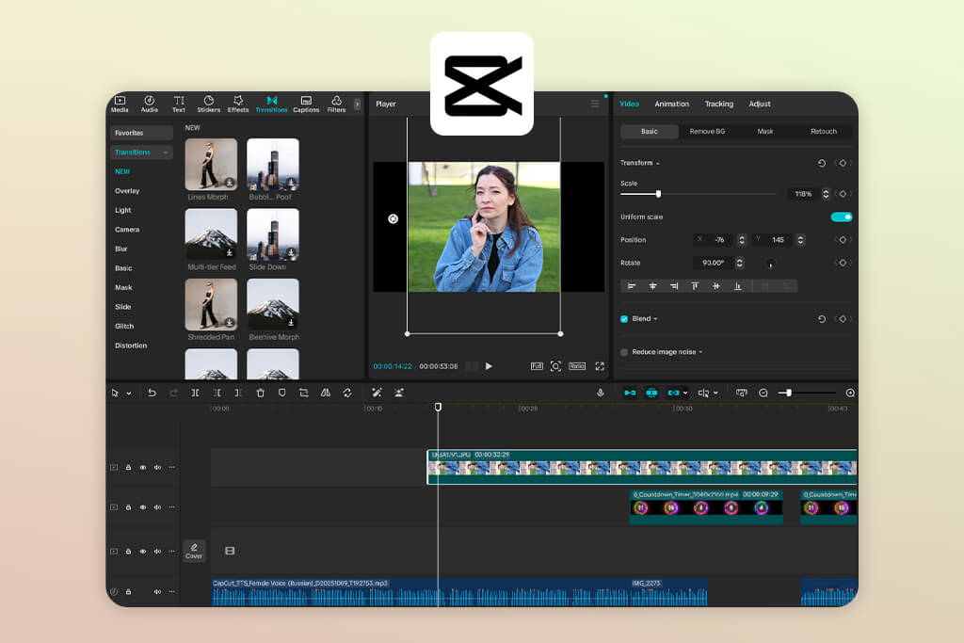
Task: Open the Mask sub-tab
Action: [x=764, y=132]
